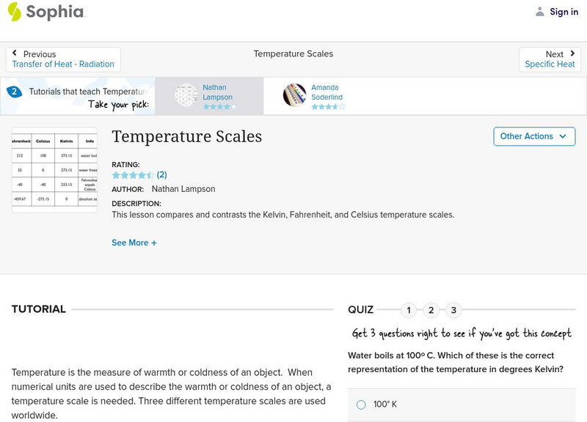Expand the See More description
This screenshot has width=587, height=422.
[x=134, y=243]
